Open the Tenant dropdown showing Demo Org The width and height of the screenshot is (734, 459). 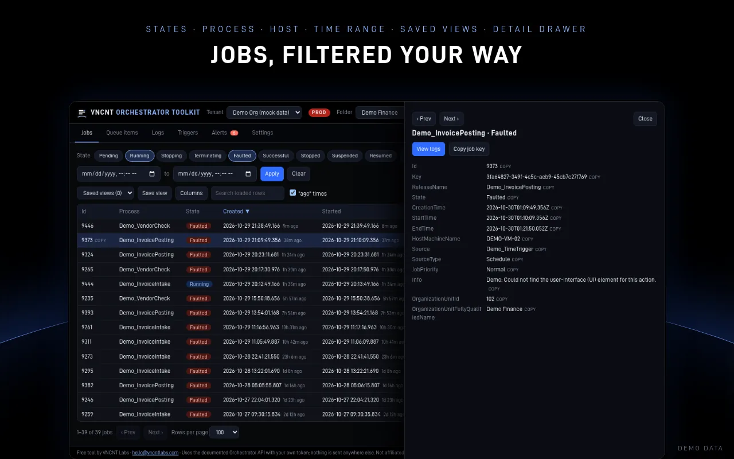tap(264, 112)
